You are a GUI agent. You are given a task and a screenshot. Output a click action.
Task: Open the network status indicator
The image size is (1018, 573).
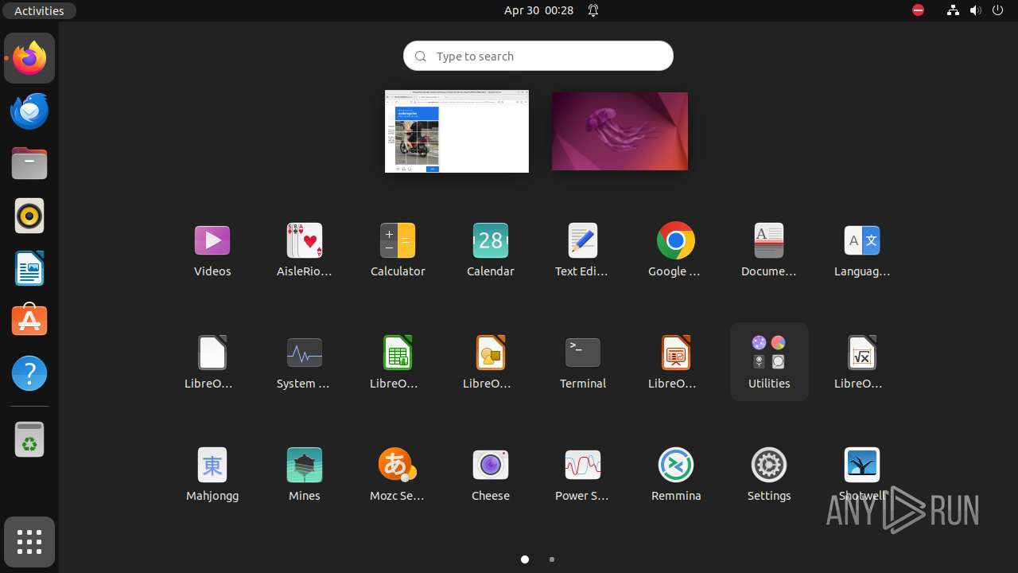click(x=953, y=10)
